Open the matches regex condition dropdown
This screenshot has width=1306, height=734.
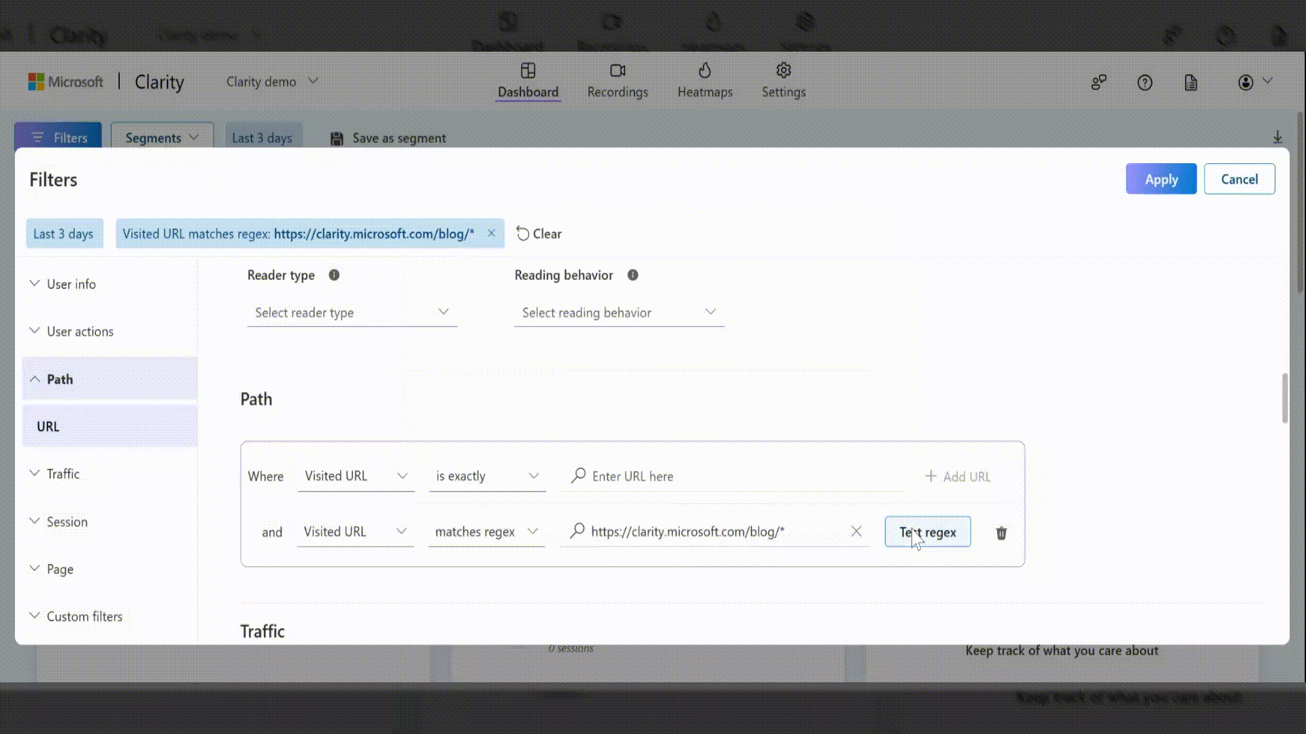pos(486,531)
